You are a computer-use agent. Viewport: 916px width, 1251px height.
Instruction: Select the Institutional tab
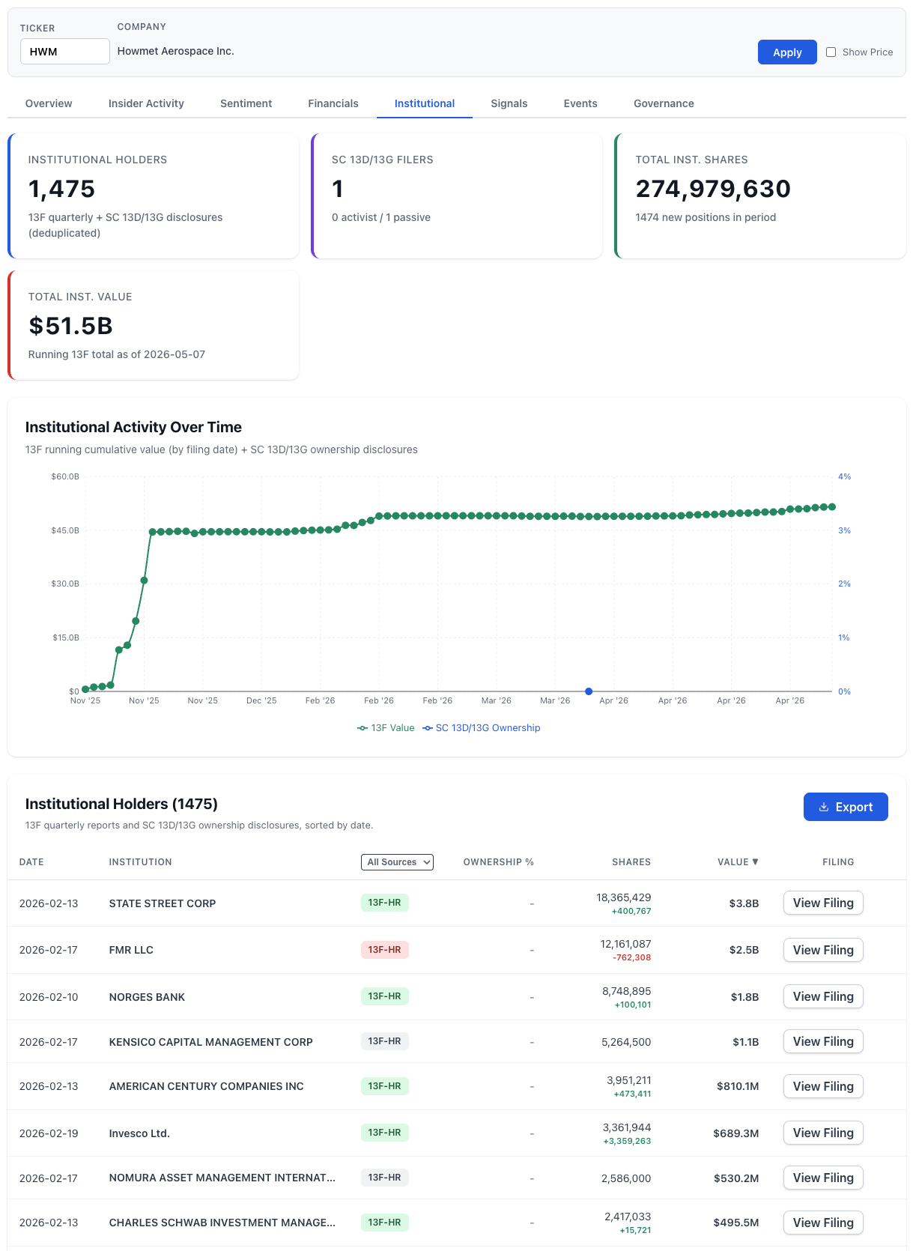(425, 103)
